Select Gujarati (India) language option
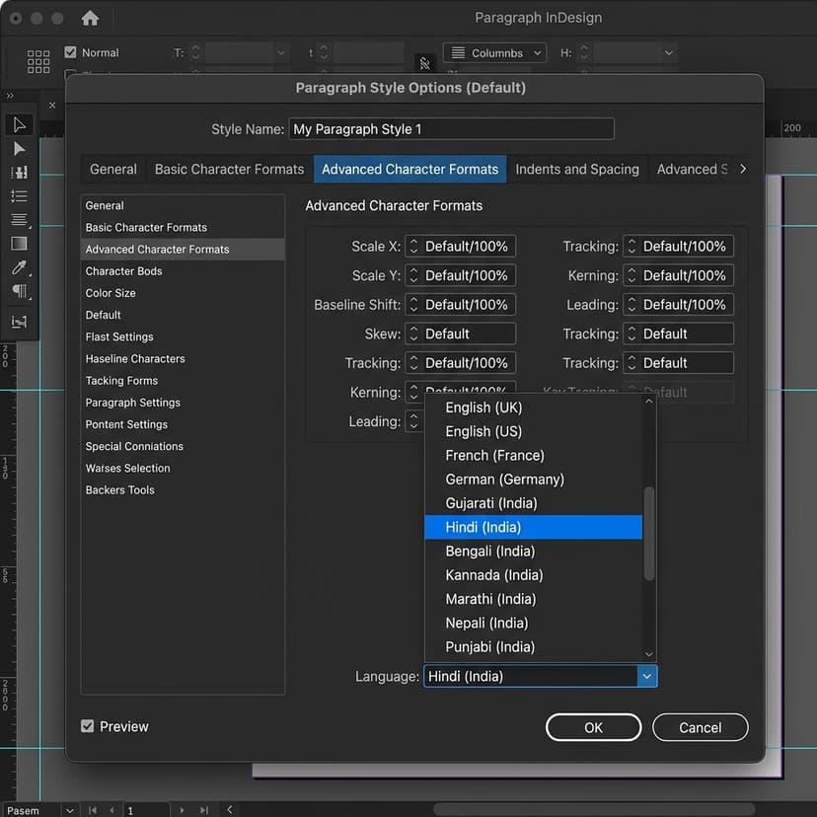This screenshot has width=817, height=817. (534, 503)
